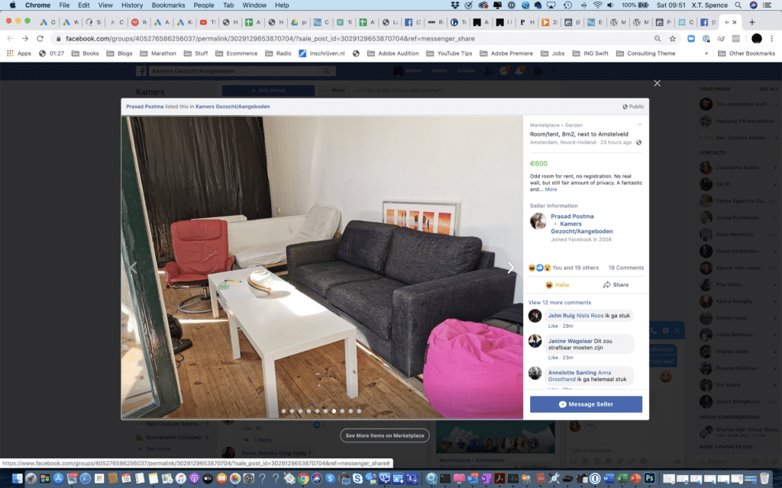Viewport: 782px width, 488px height.
Task: Click the Public audience indicator
Action: coord(633,107)
